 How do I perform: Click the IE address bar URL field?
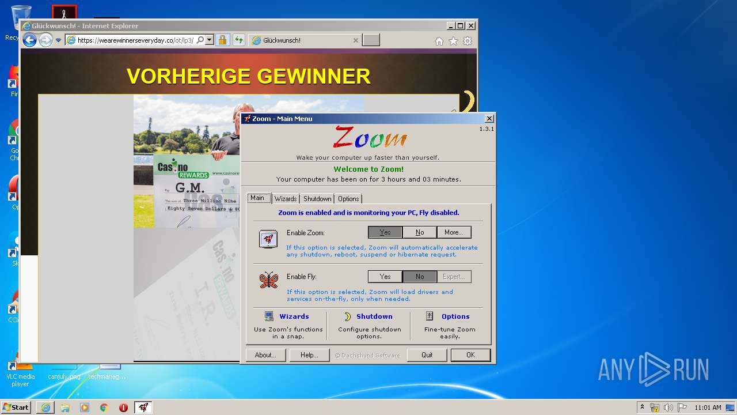tap(135, 40)
